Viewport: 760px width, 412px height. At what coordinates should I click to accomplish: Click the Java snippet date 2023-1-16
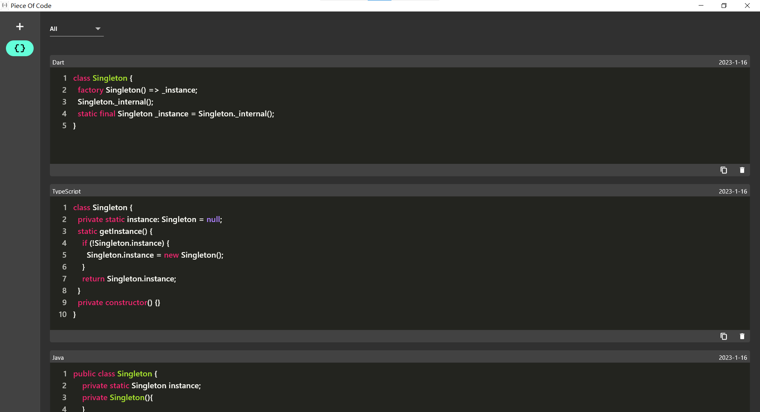click(x=733, y=358)
